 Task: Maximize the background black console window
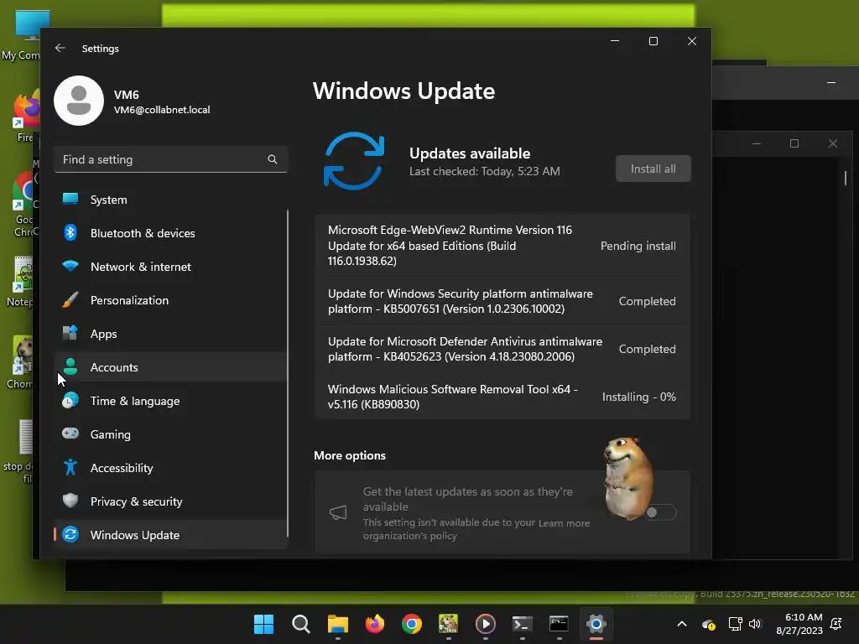coord(794,143)
